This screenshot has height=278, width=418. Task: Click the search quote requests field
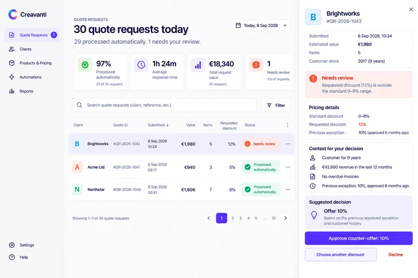[164, 105]
